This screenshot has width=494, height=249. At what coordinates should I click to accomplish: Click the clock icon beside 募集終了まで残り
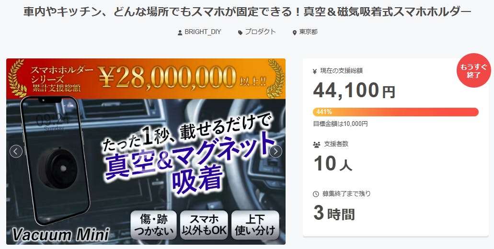[316, 194]
